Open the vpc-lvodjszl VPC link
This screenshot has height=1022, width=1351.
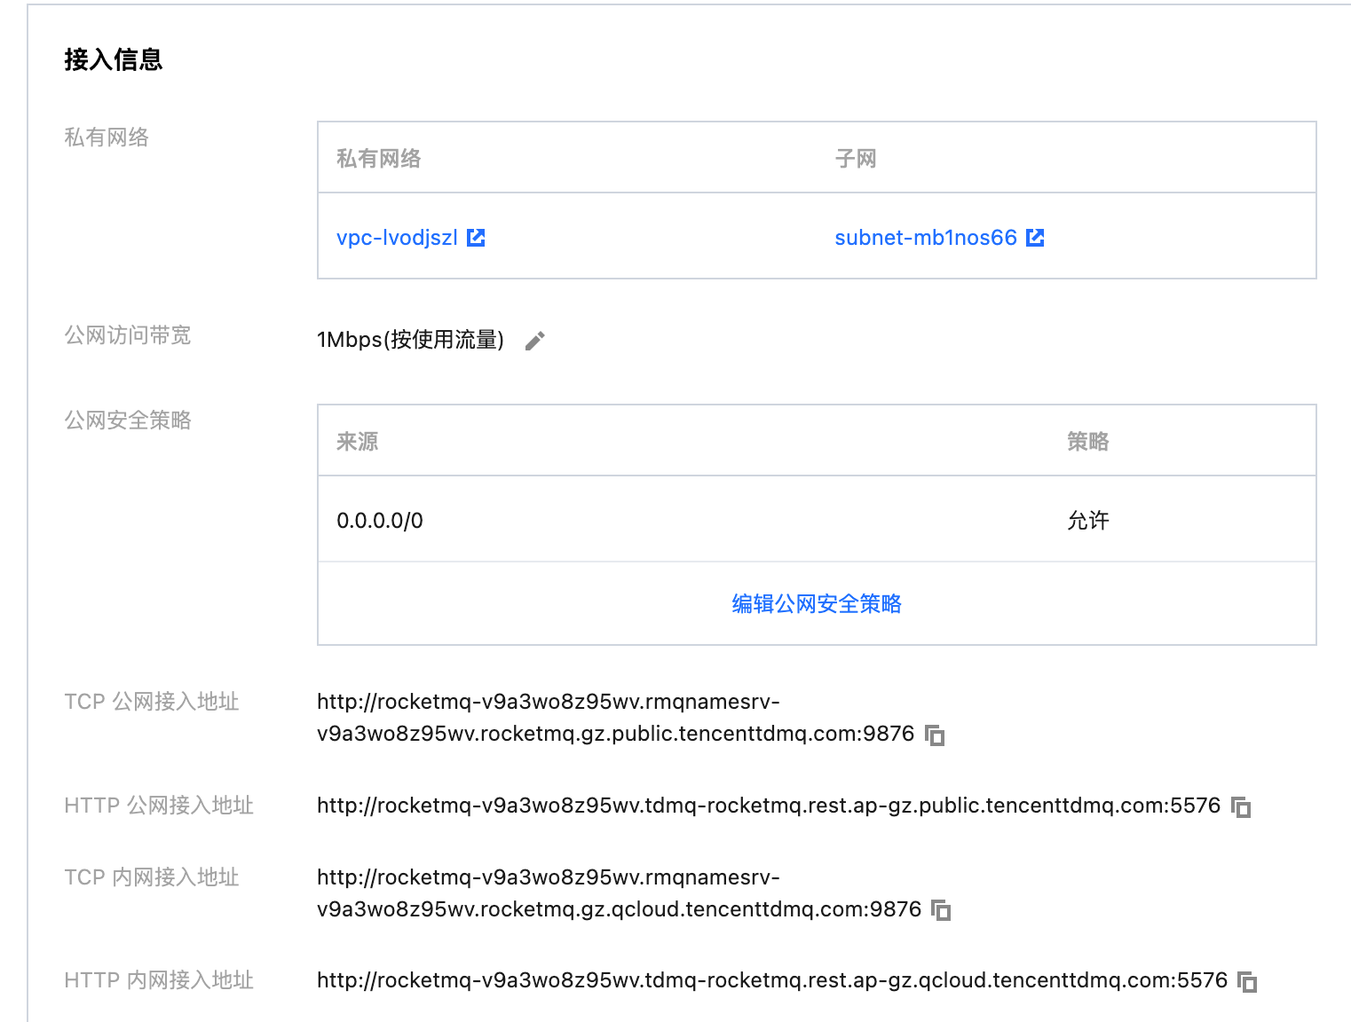(397, 238)
